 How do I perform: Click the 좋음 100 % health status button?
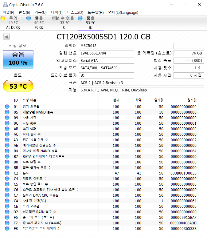point(18,59)
